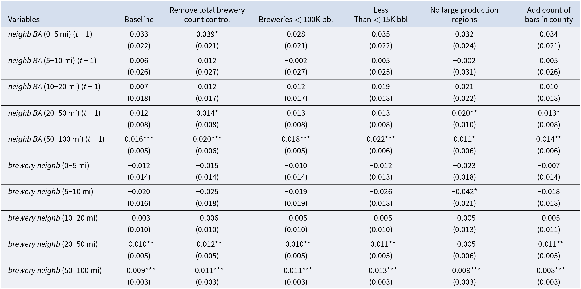This screenshot has height=289, width=581.
Task: Click brewery neighb (0–5 mi) row label
Action: pos(49,166)
